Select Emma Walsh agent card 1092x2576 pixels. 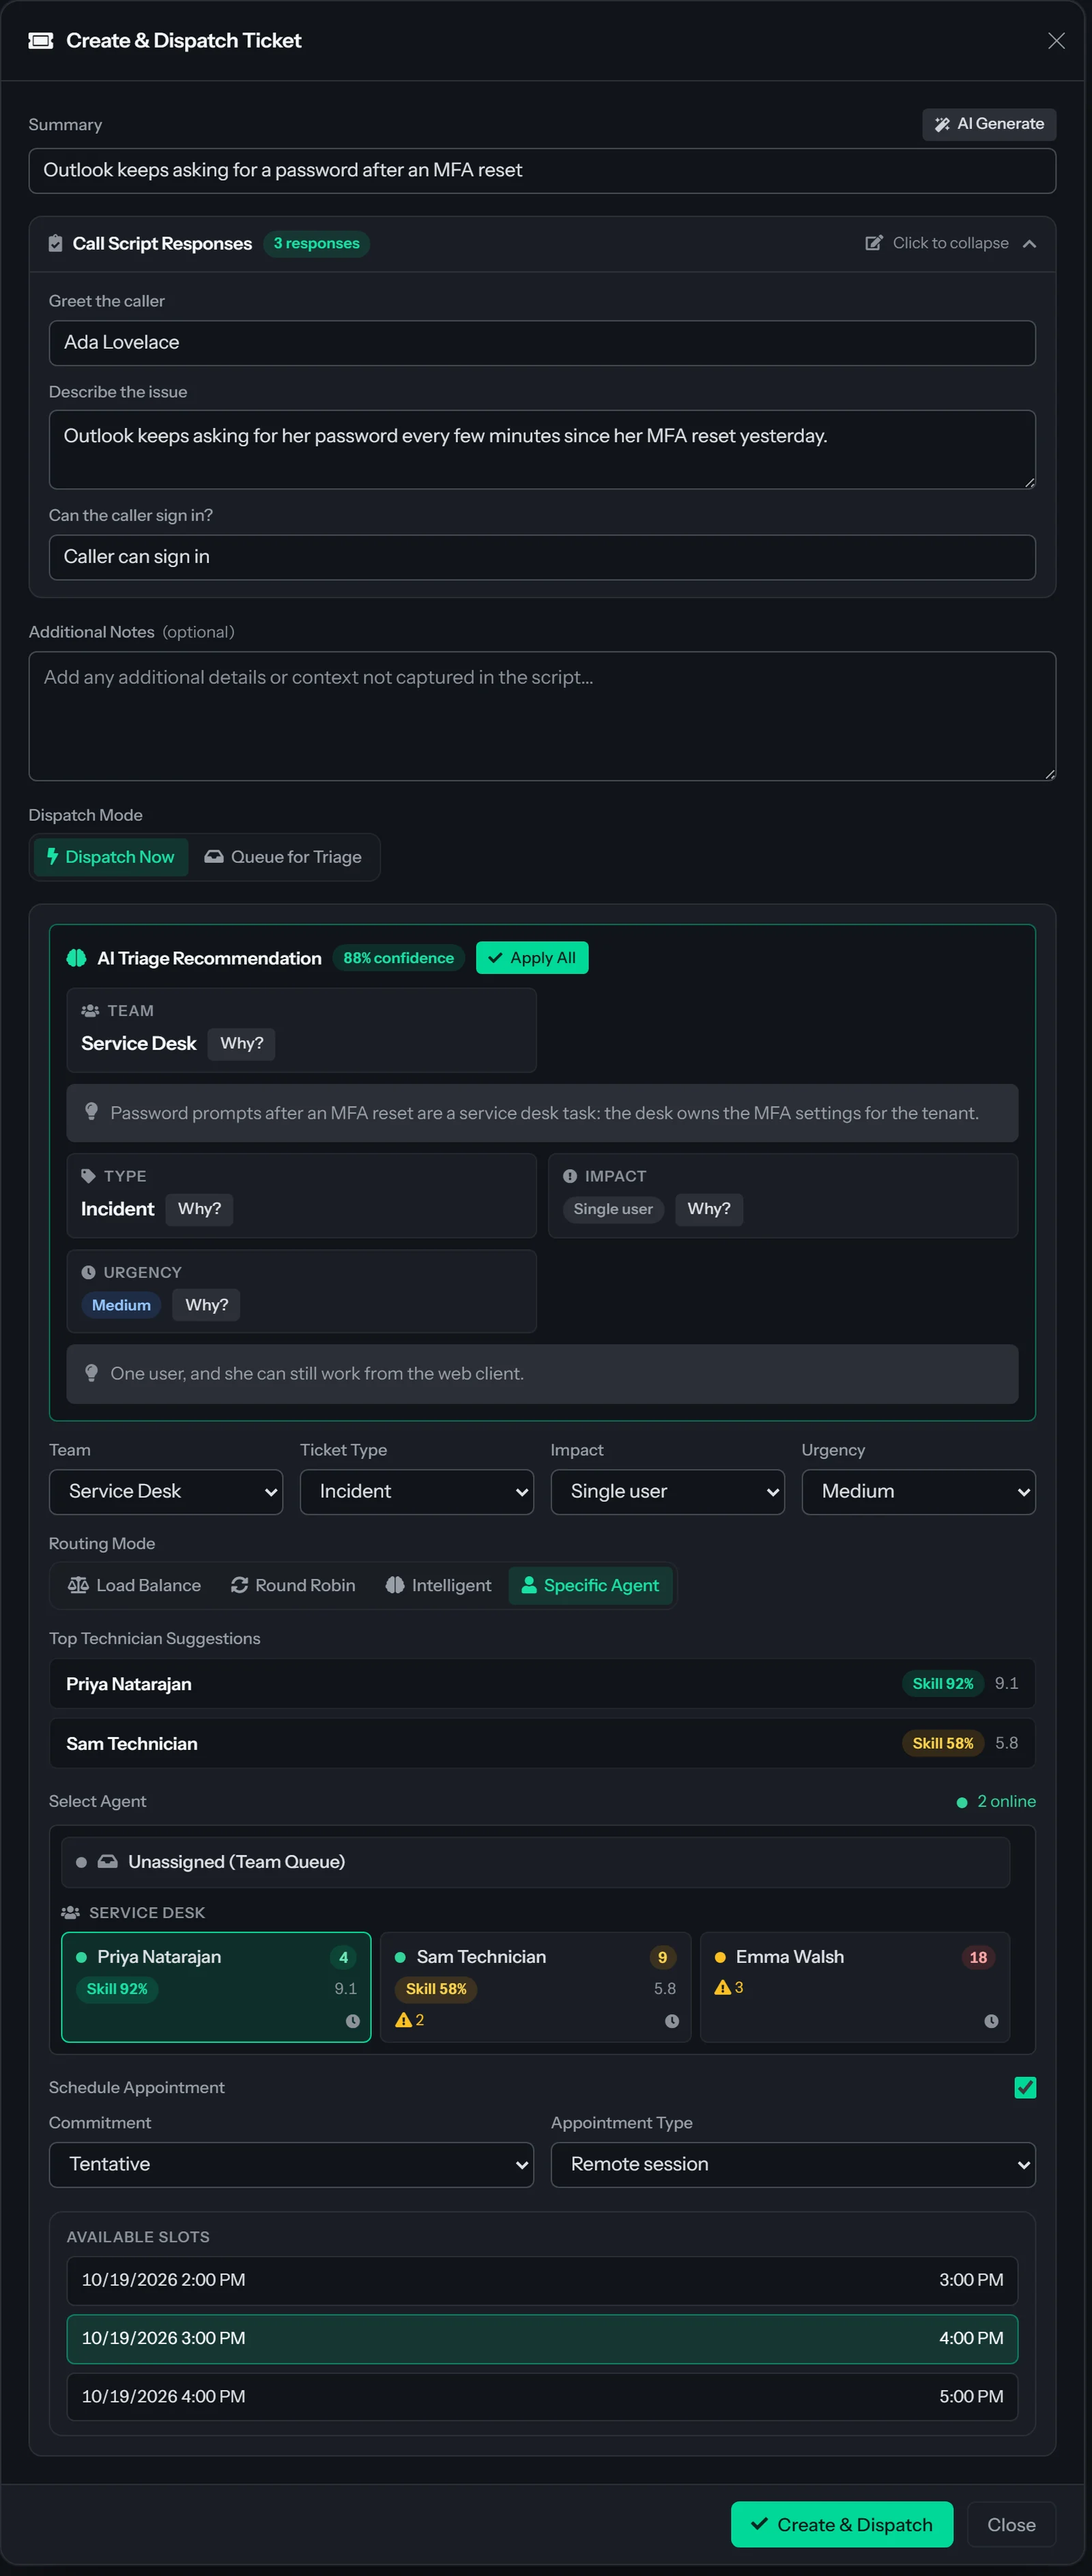855,1987
